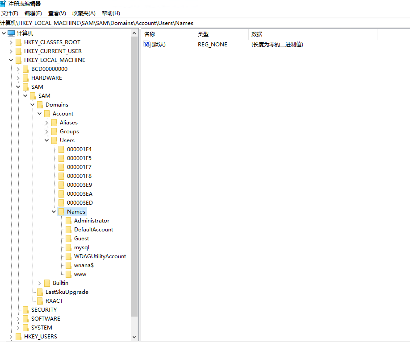Click folder icon of key 000001F4
410x342 pixels.
[62, 149]
